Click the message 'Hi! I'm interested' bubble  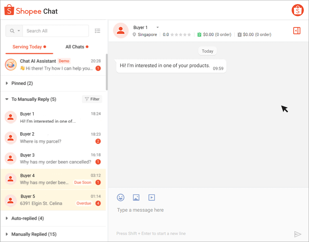pos(171,66)
